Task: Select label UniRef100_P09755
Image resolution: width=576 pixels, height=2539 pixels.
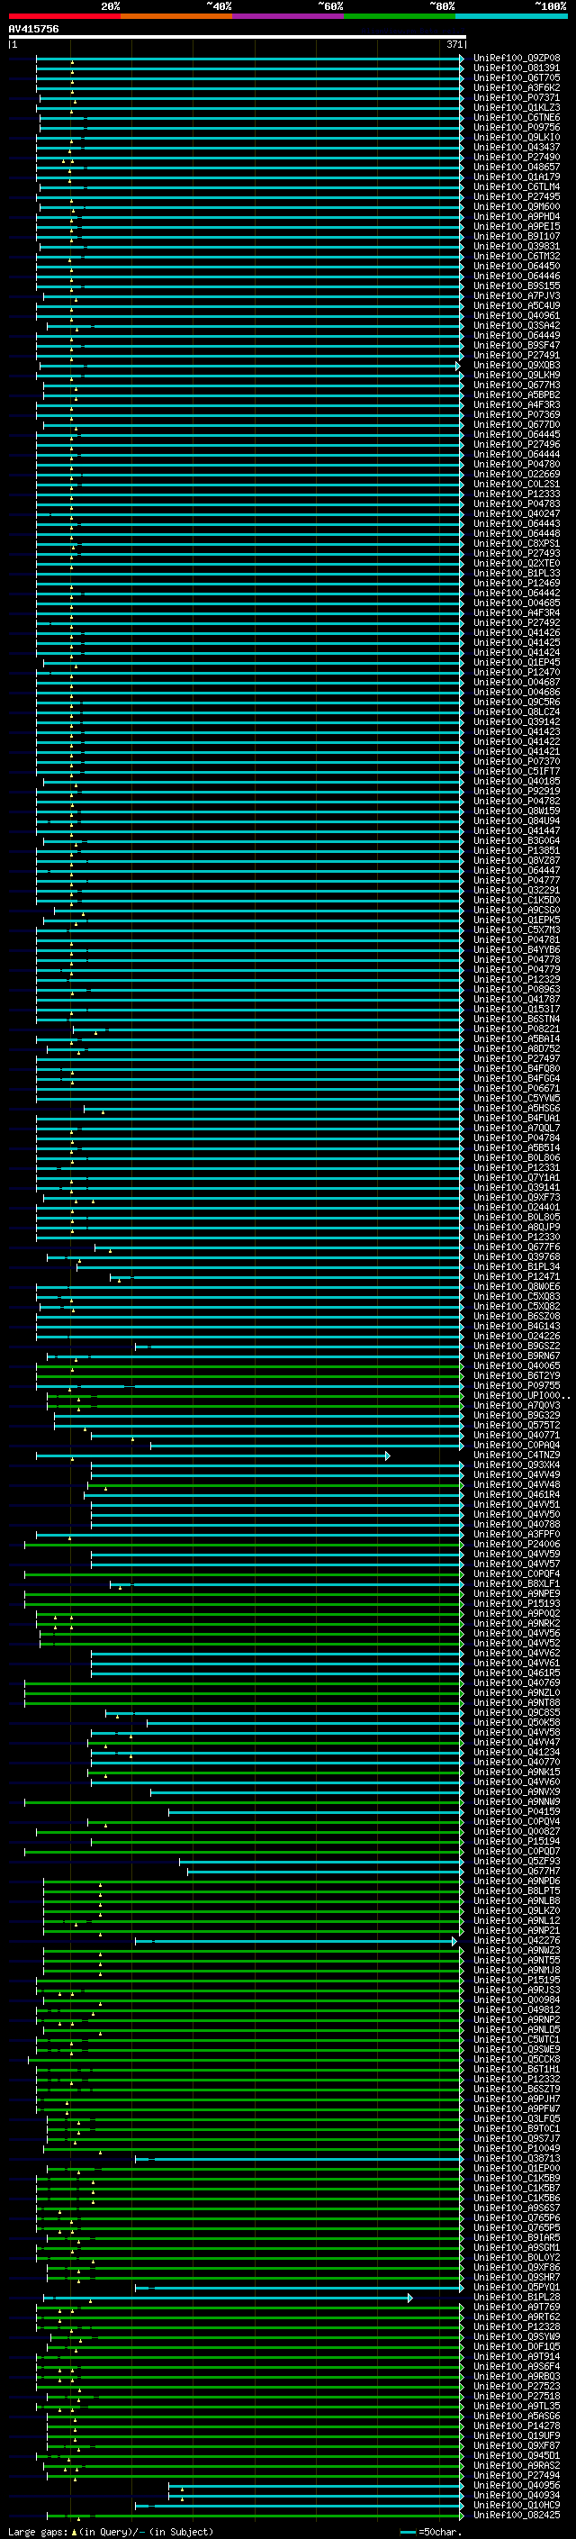Action: tap(517, 1385)
